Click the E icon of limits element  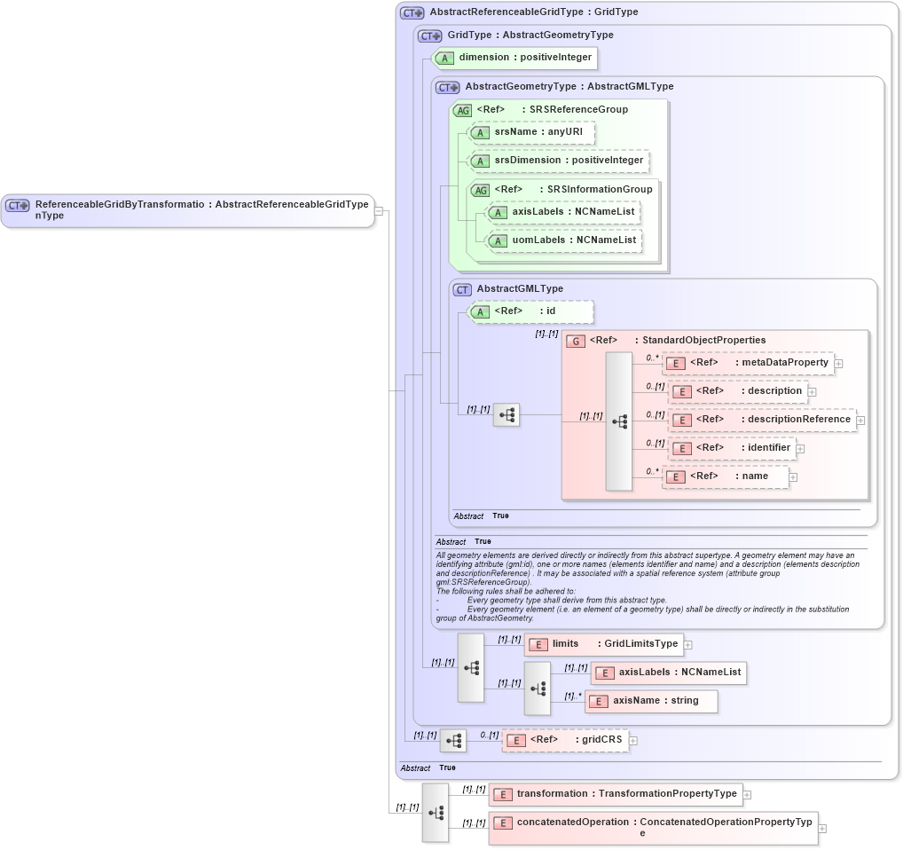tap(538, 644)
